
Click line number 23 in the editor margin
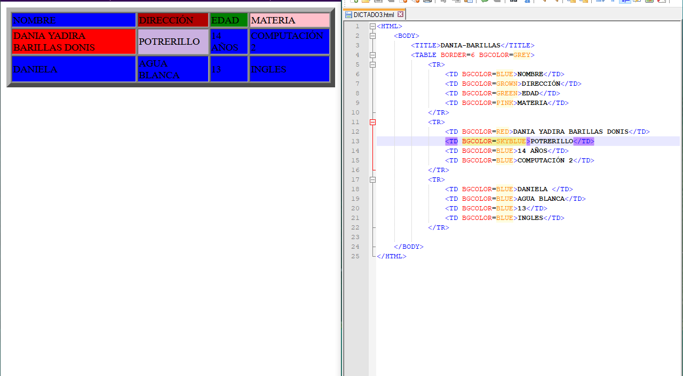[x=355, y=237]
